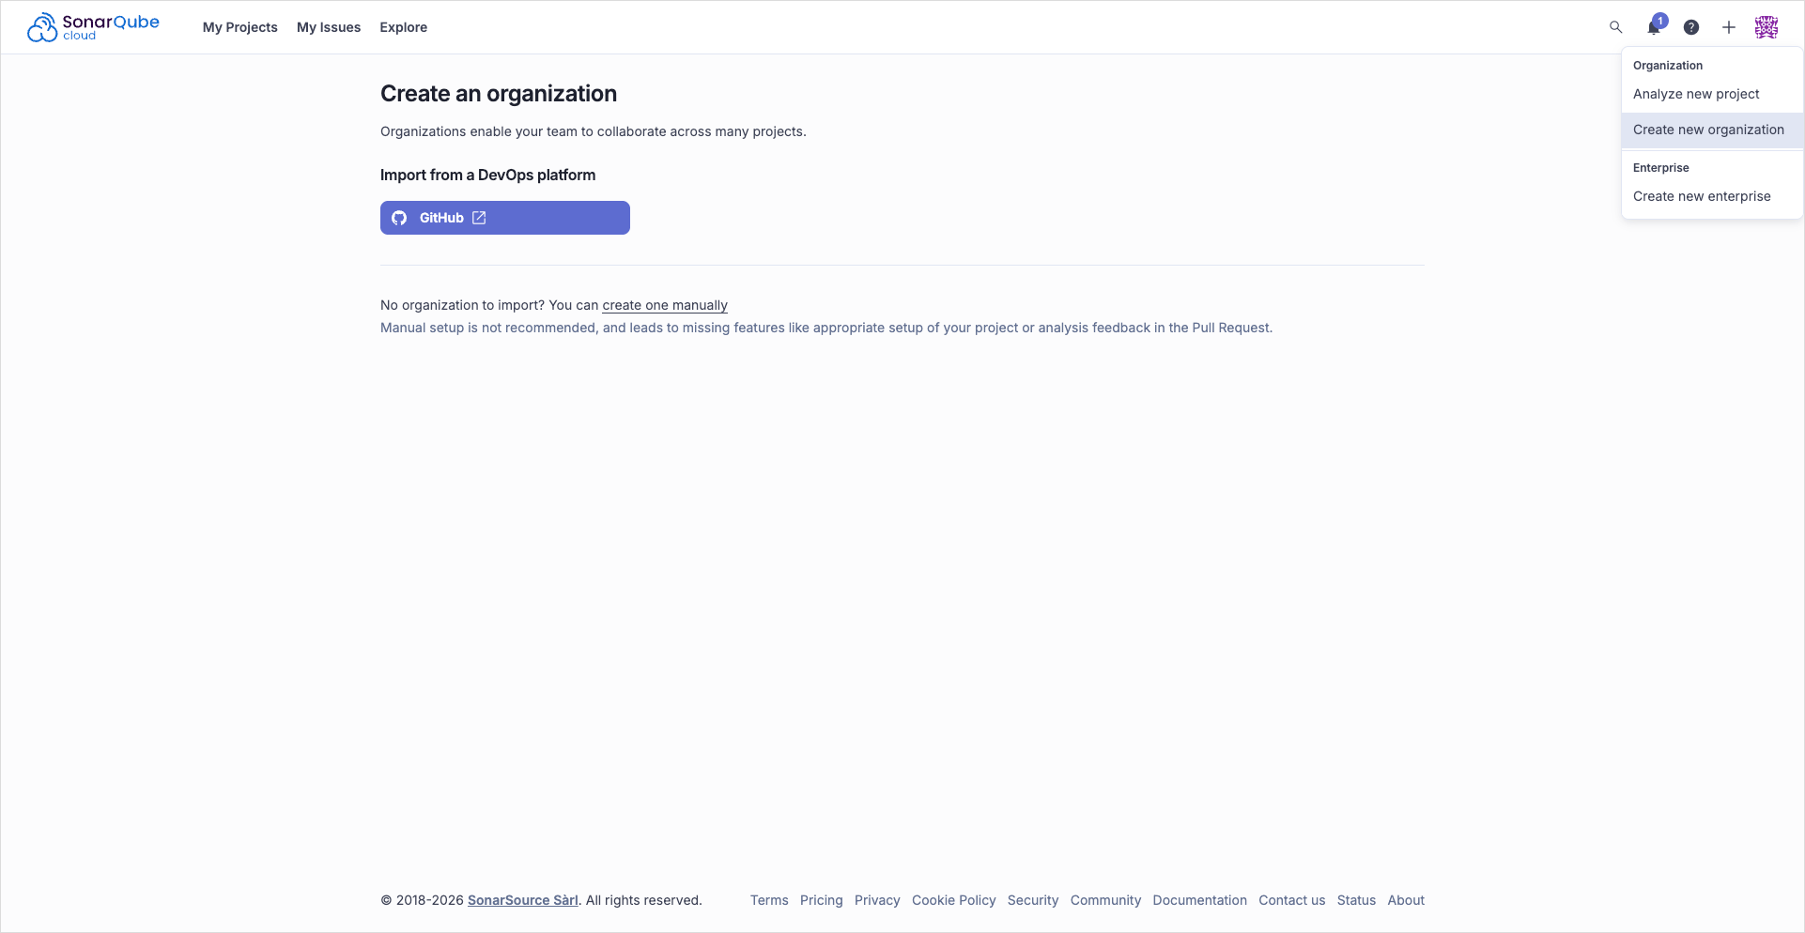The height and width of the screenshot is (933, 1805).
Task: Select Analyze new project from the menu
Action: 1696,94
